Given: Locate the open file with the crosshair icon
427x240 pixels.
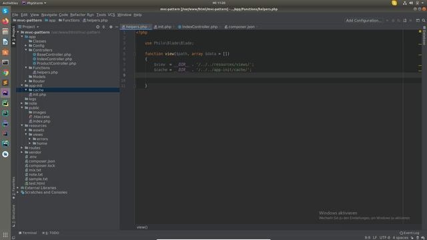Looking at the screenshot, I should point(98,27).
